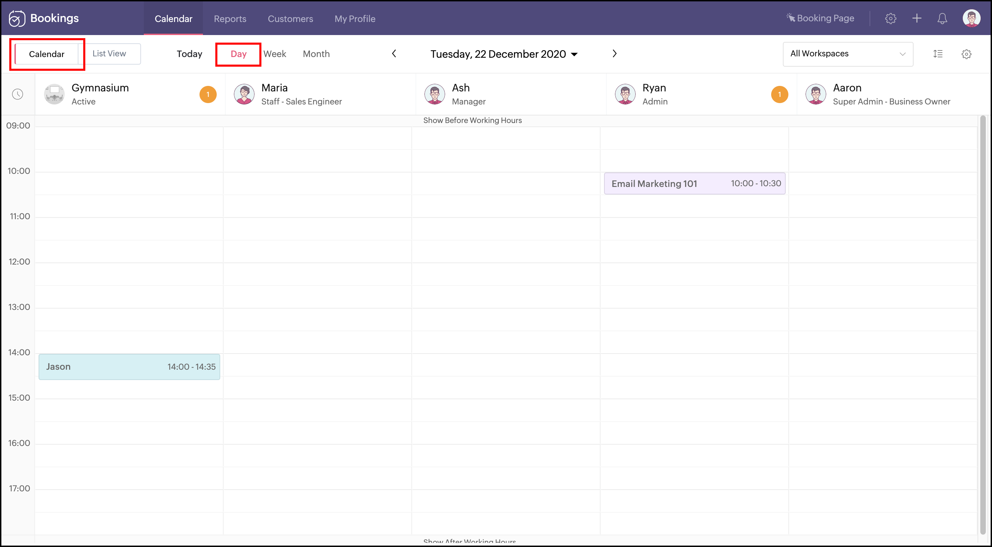Click the plus icon to add new
992x547 pixels.
tap(917, 18)
